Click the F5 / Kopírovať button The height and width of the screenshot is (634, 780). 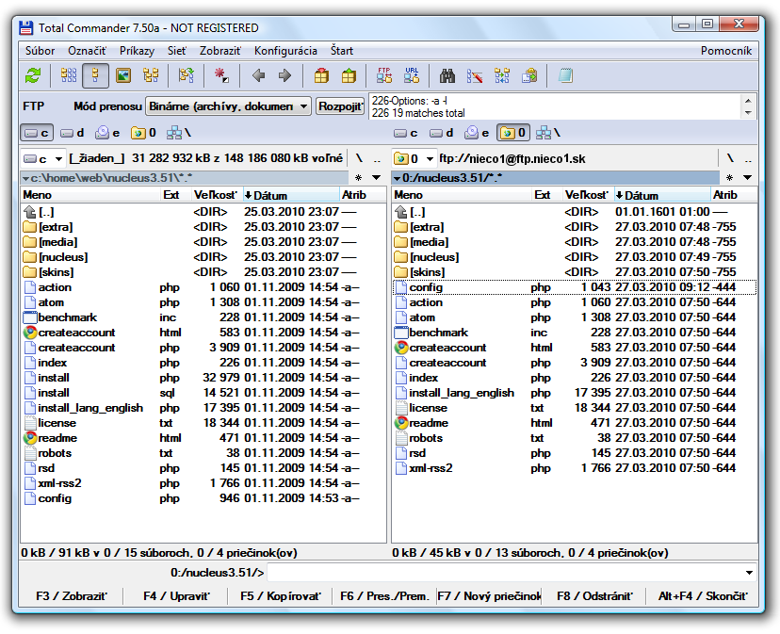[281, 595]
